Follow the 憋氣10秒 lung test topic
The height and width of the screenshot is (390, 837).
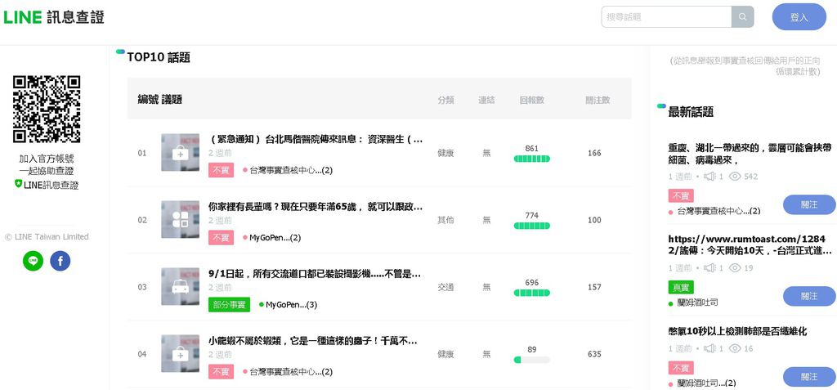pos(808,377)
